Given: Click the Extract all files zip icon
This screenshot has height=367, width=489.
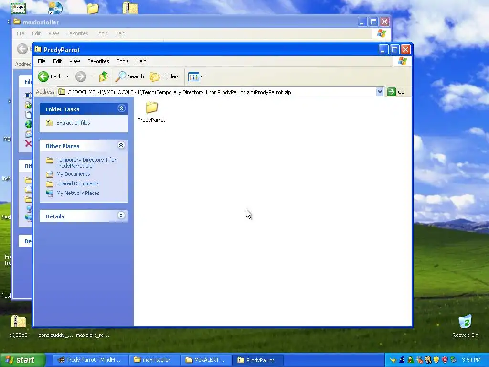Looking at the screenshot, I should click(x=50, y=123).
